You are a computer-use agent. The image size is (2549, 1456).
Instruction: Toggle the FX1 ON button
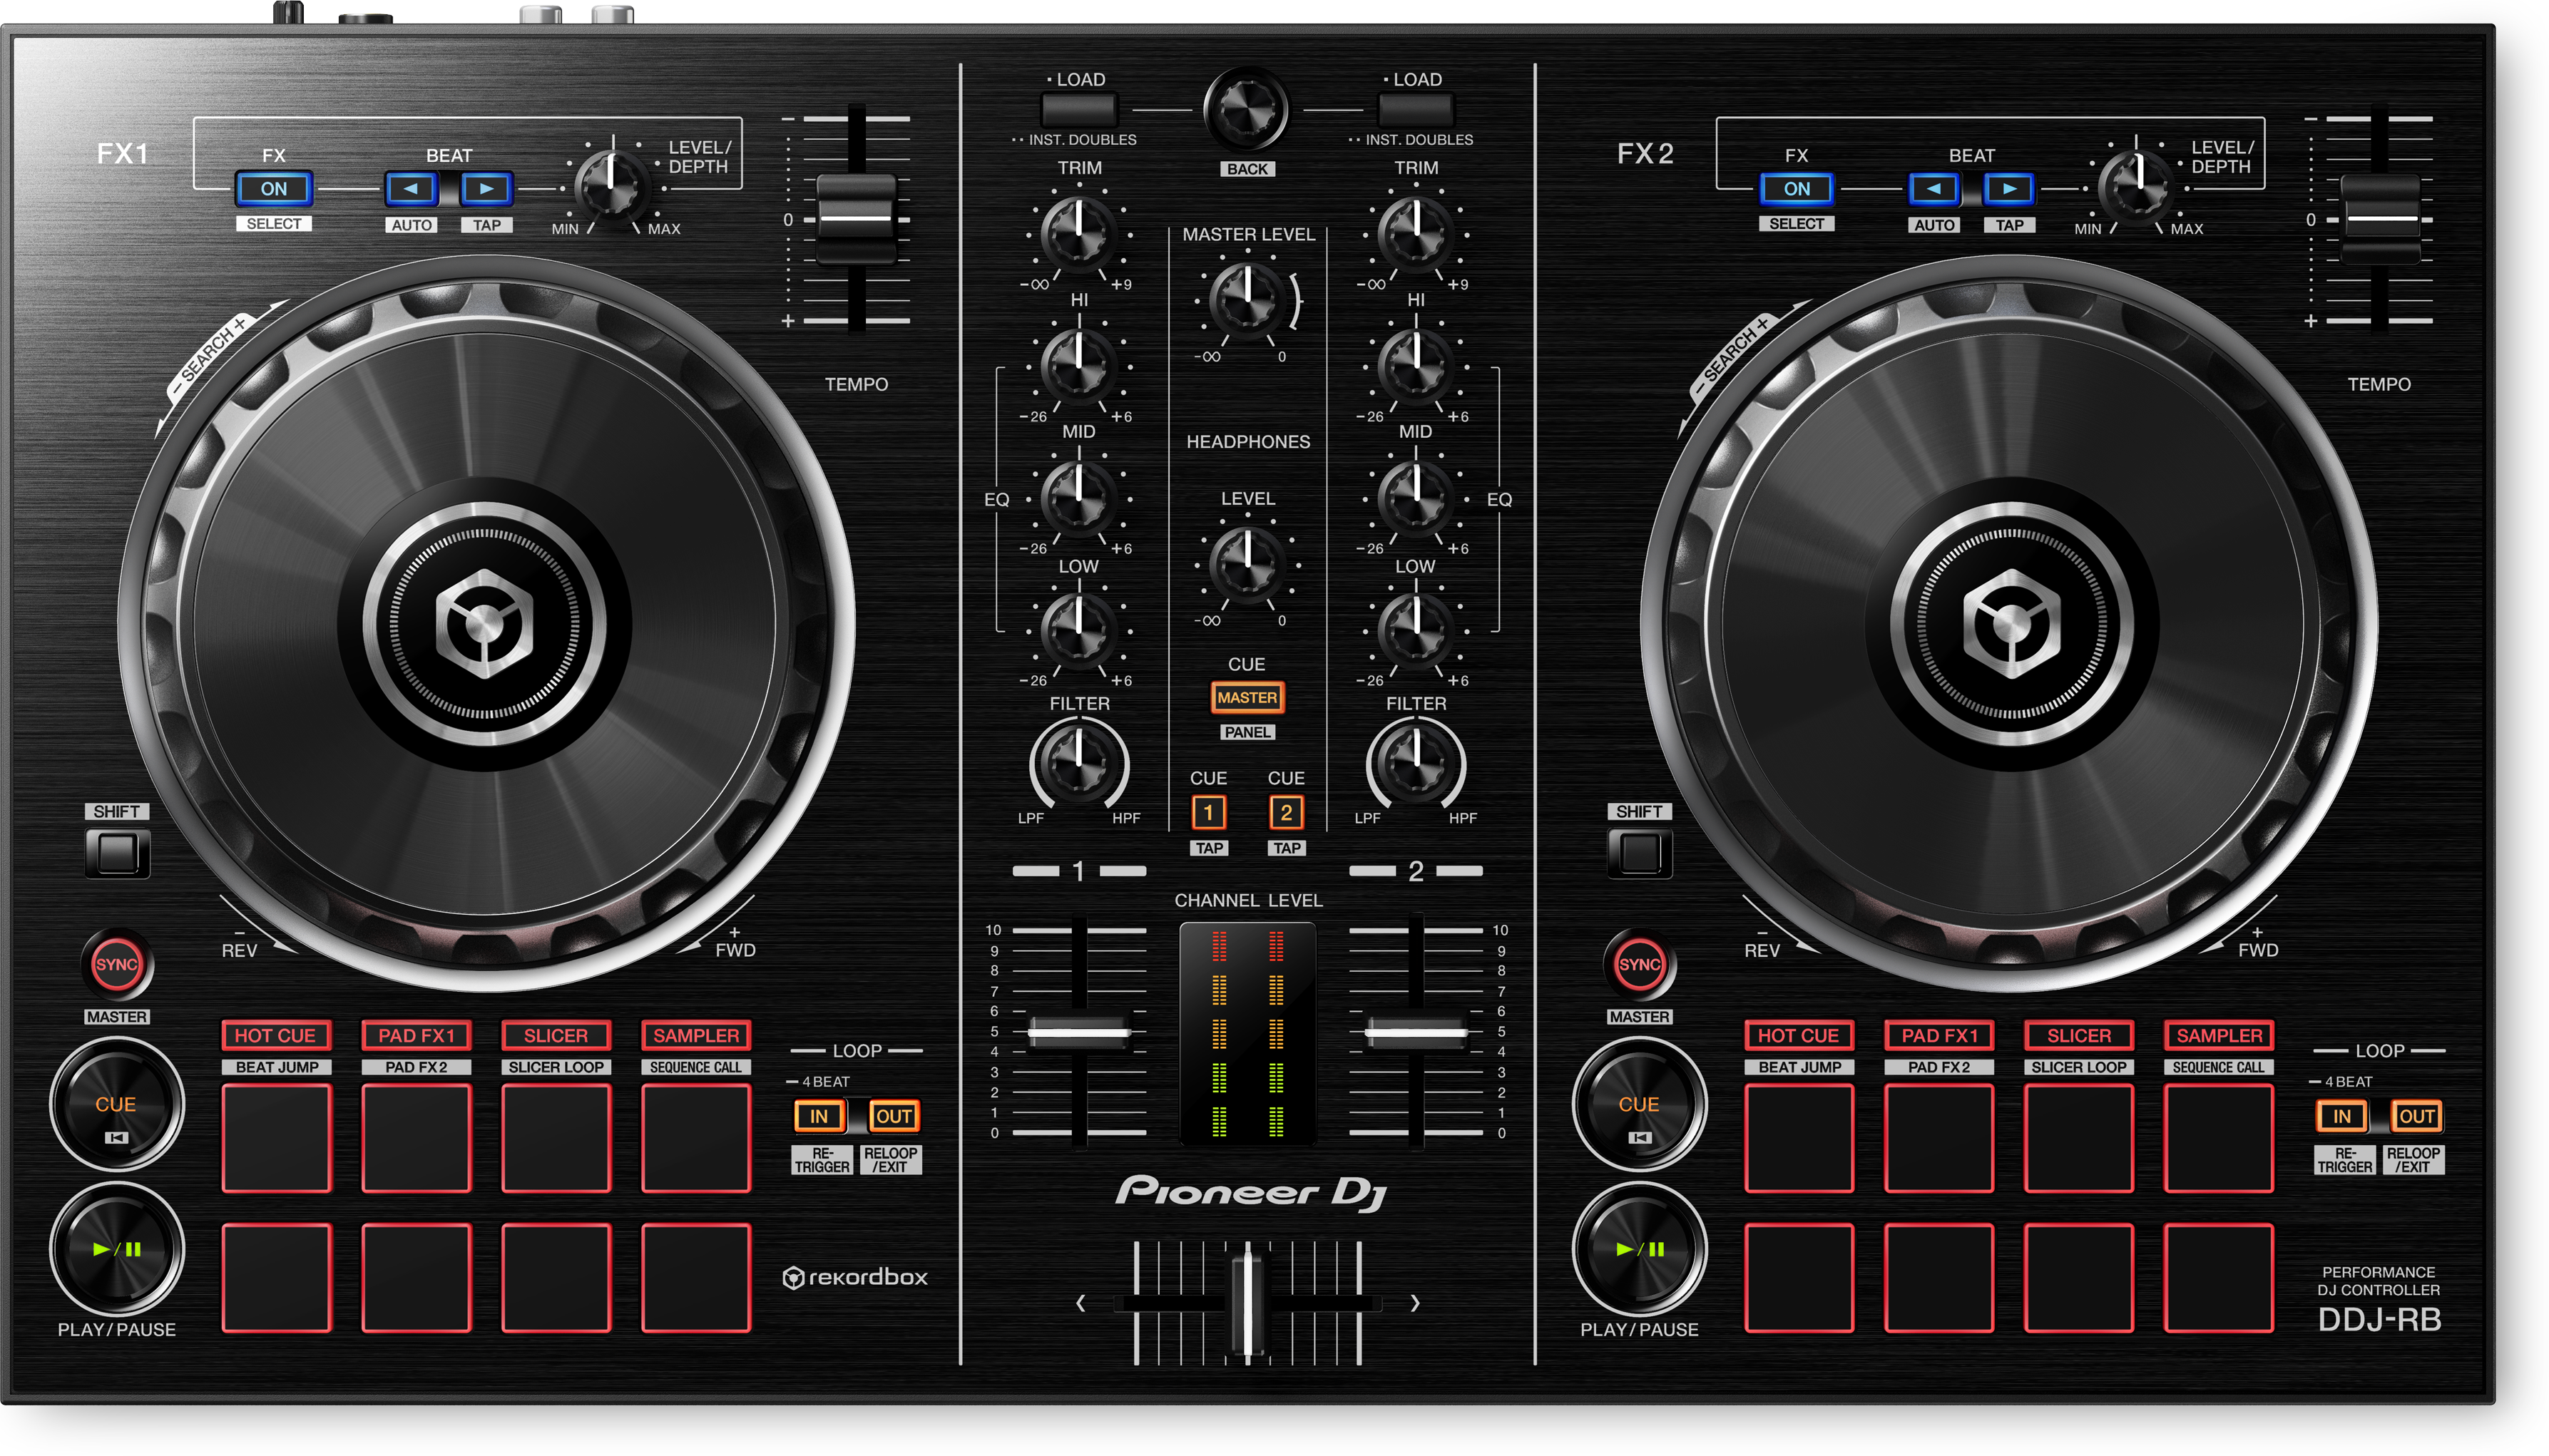point(274,188)
